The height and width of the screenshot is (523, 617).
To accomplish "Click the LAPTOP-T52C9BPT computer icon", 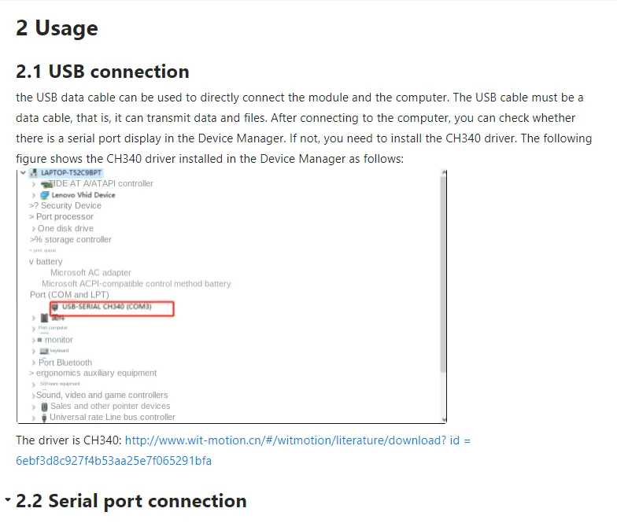I will click(34, 173).
